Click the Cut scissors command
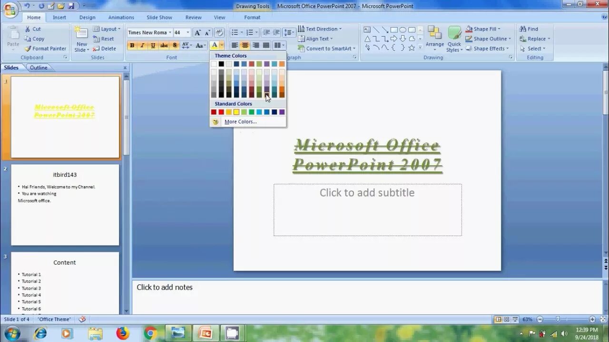609x342 pixels. (x=32, y=29)
